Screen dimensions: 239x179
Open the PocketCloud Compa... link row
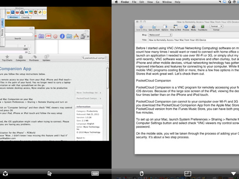coord(89,98)
